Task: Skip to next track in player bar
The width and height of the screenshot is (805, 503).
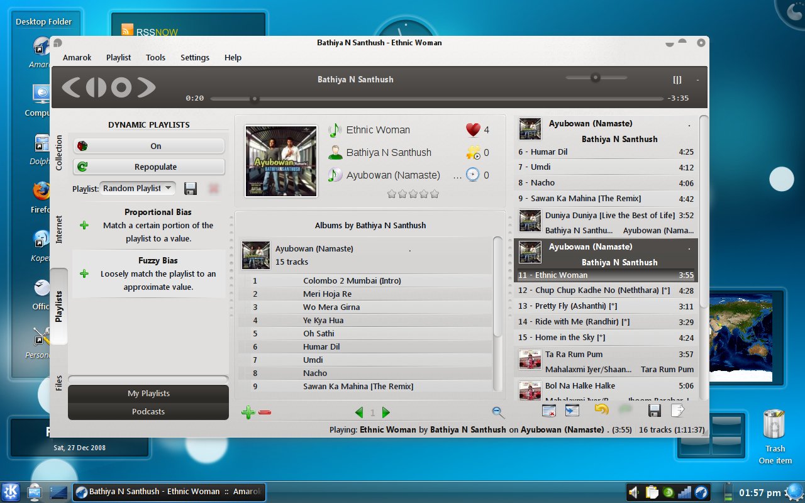Action: click(147, 87)
